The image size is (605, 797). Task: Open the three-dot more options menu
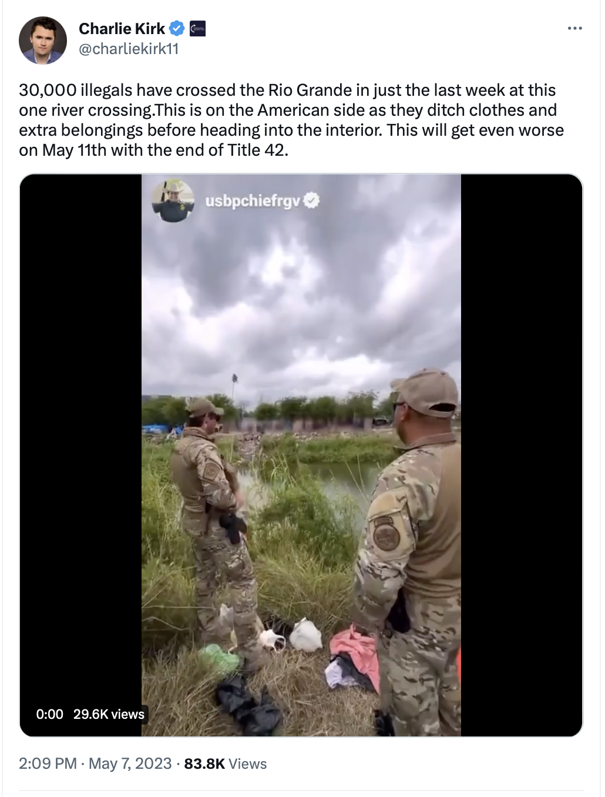tap(574, 28)
